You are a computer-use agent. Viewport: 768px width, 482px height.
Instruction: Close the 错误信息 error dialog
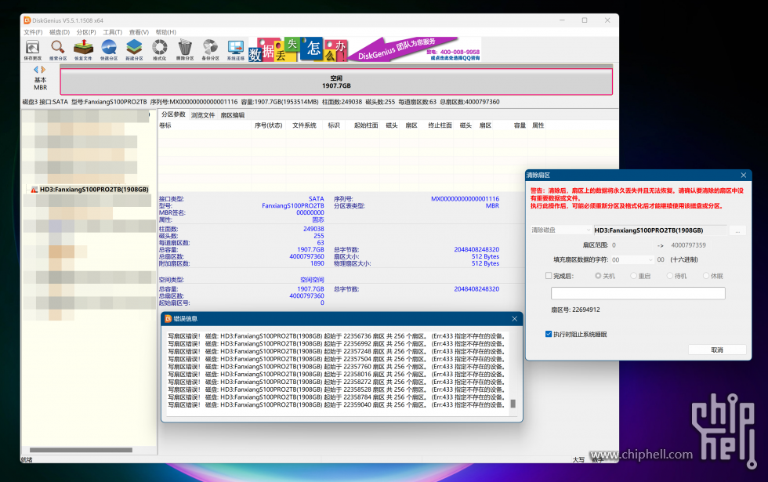[514, 319]
